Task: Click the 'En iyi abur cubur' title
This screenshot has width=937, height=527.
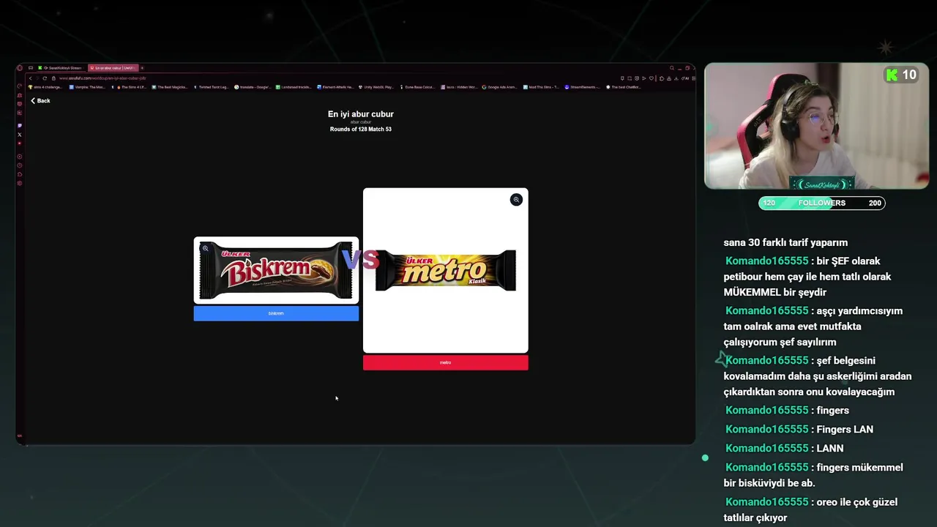Action: pyautogui.click(x=361, y=114)
